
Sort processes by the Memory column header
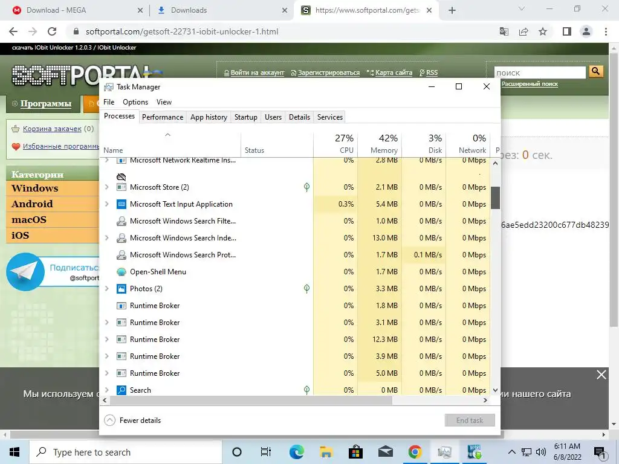tap(380, 144)
